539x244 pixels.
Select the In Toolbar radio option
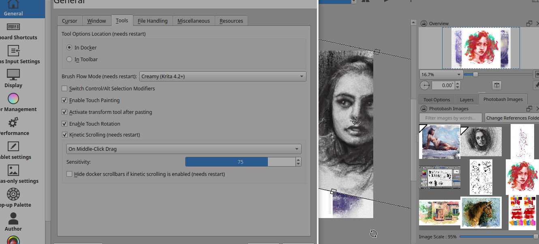coord(69,60)
